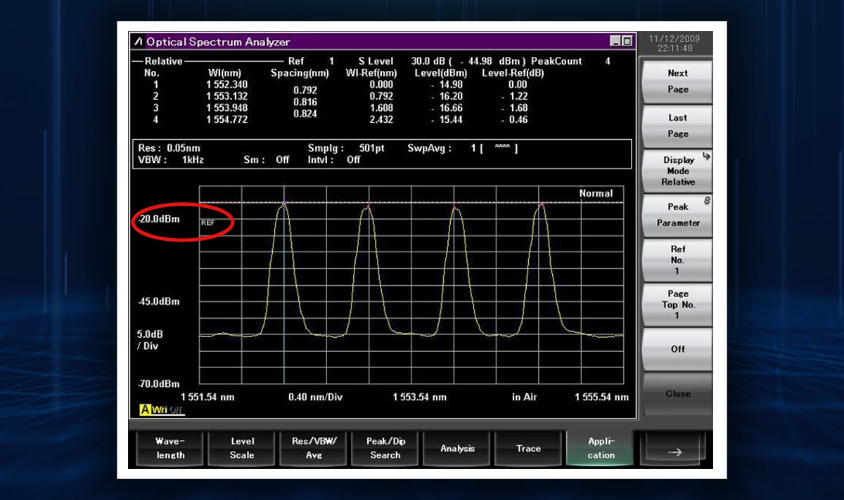Image resolution: width=844 pixels, height=500 pixels.
Task: Click level value -15.44 dBm
Action: click(x=447, y=120)
